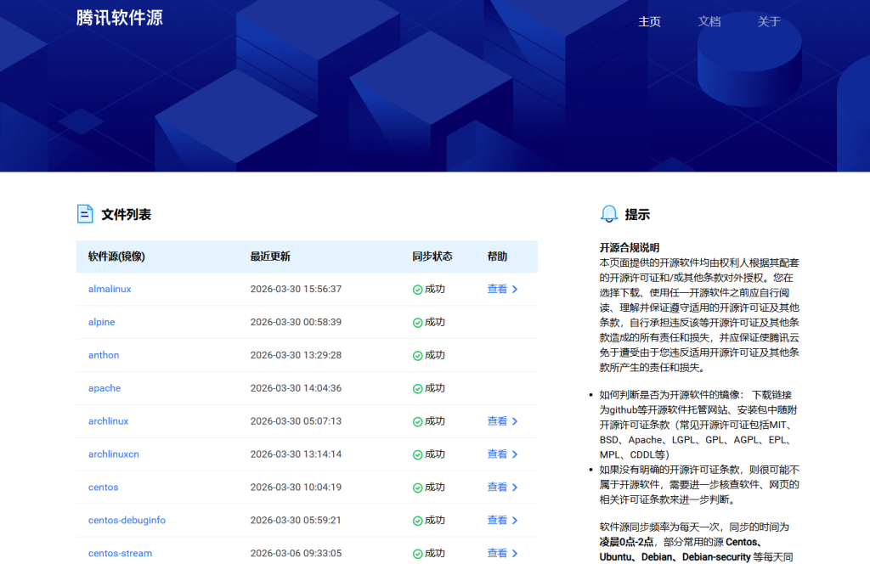Open the centos-debuginfo mirror link
The height and width of the screenshot is (564, 870).
point(127,521)
